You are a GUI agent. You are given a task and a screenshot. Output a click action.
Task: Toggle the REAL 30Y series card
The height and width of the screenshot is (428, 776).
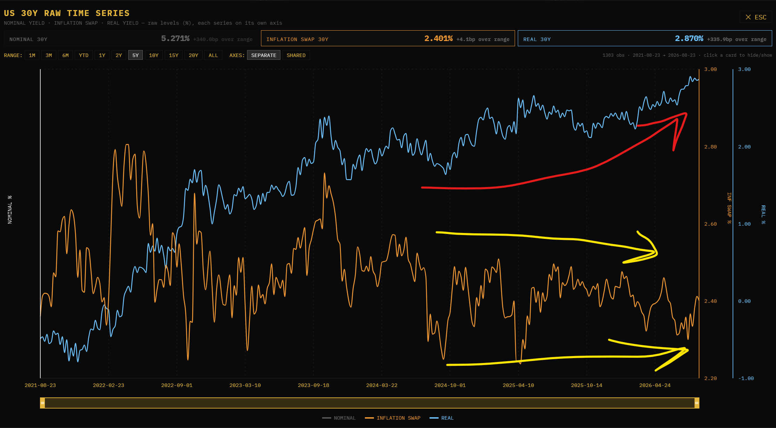tap(645, 38)
